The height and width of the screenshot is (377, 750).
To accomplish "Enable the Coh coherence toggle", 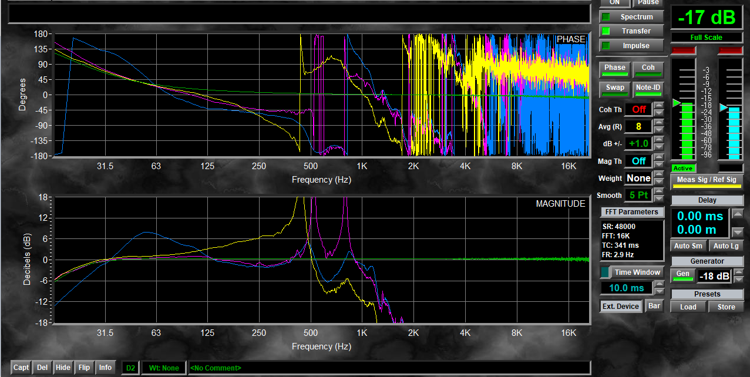I will [x=648, y=68].
